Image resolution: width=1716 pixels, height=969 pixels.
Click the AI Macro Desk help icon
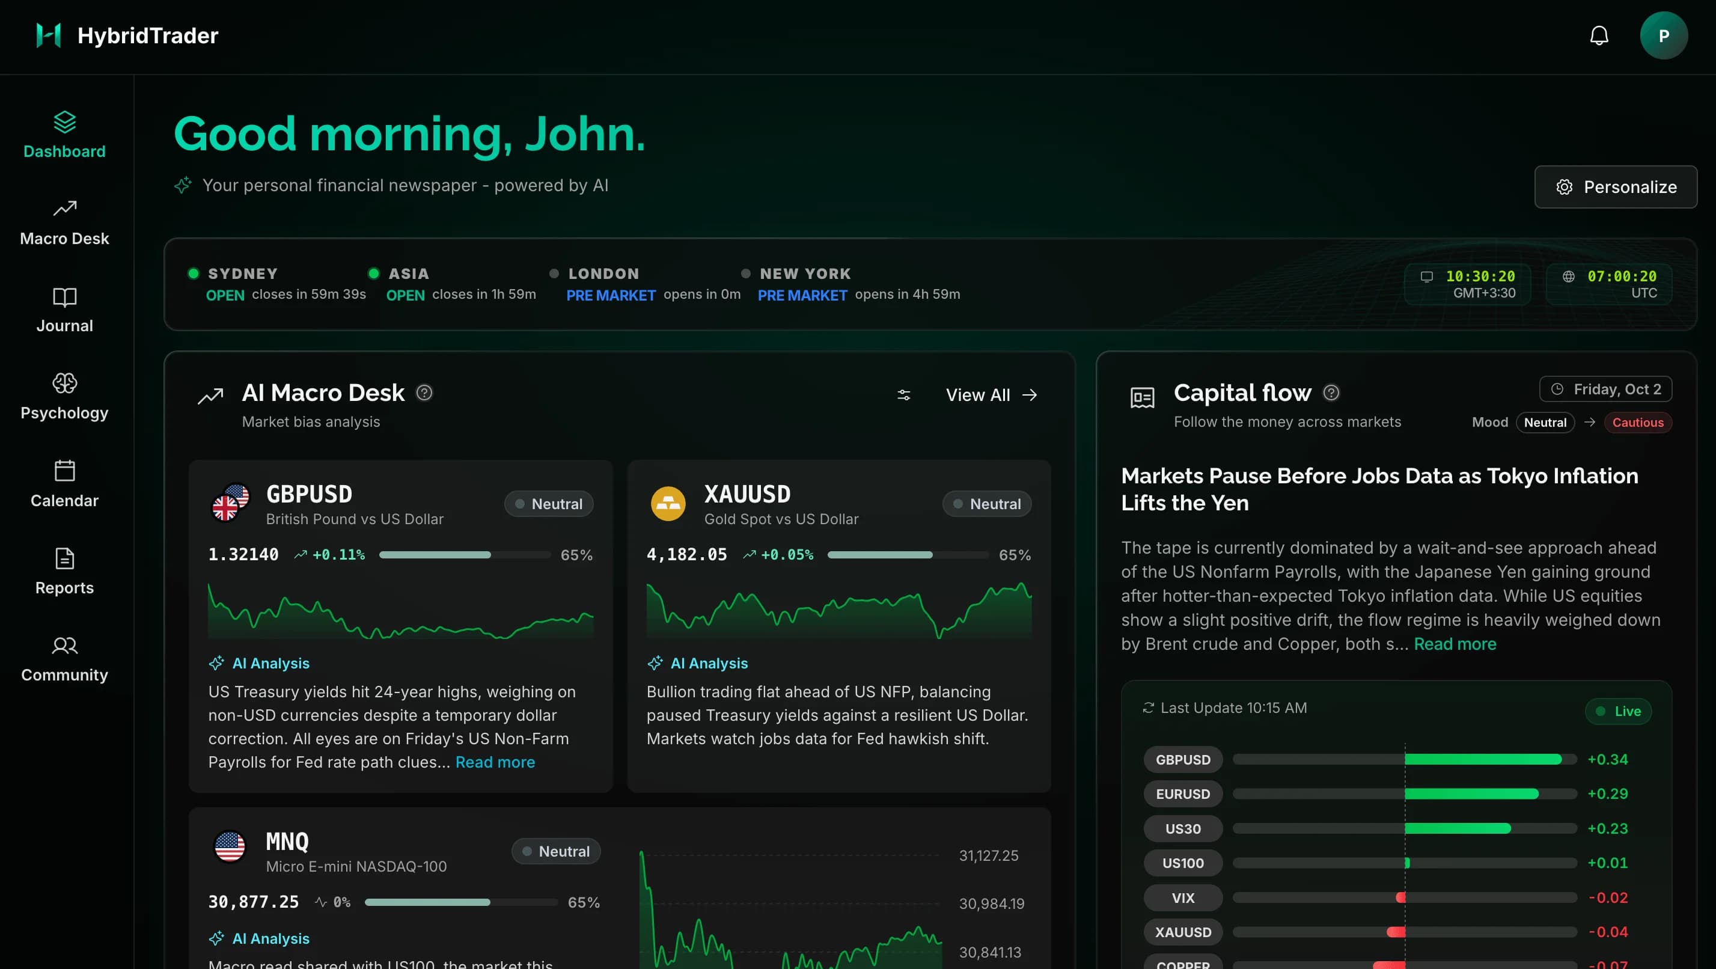pyautogui.click(x=424, y=393)
